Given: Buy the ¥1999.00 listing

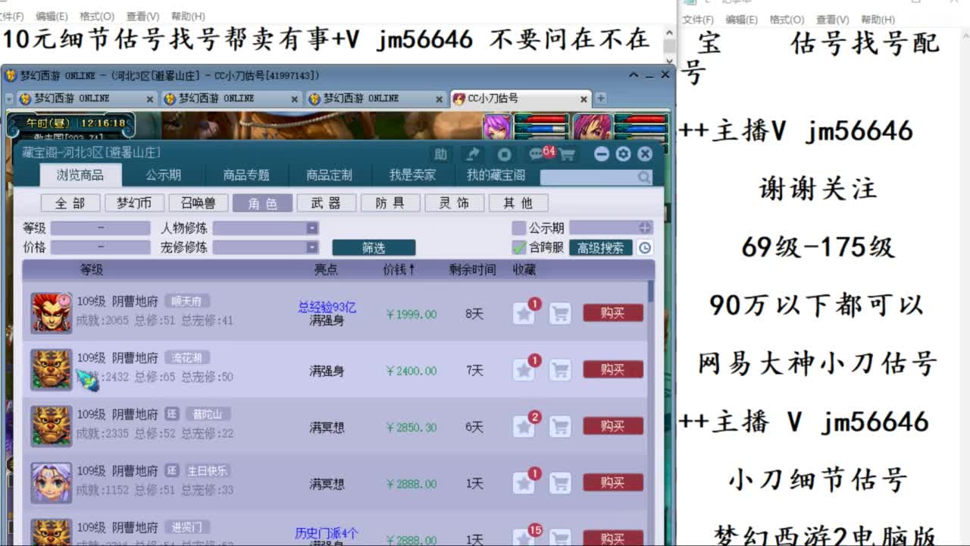Looking at the screenshot, I should (x=612, y=313).
